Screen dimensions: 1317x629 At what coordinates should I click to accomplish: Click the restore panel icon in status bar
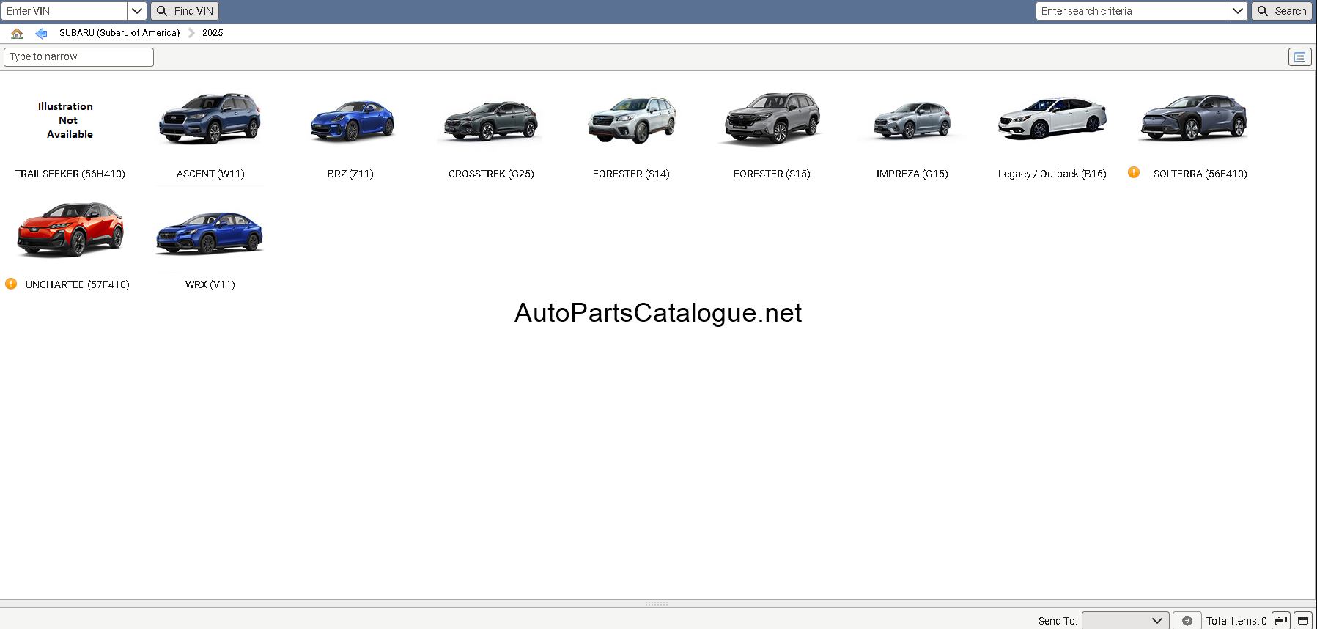(1280, 620)
